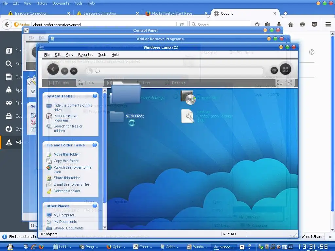The image size is (335, 251).
Task: Click Share this folder link
Action: [x=67, y=178]
